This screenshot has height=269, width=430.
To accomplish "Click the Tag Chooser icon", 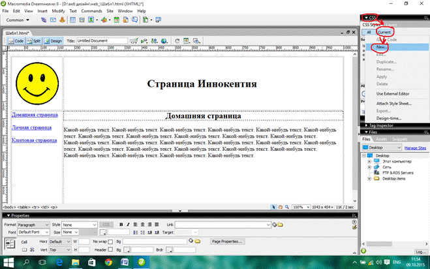I will pos(159,20).
